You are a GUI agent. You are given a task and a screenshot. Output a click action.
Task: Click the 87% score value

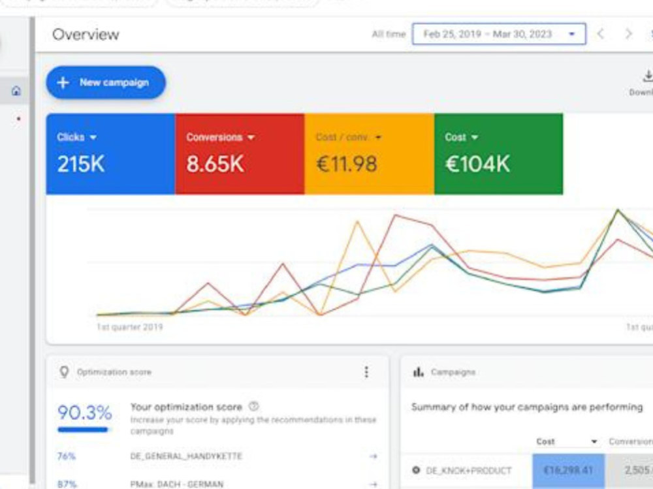(x=66, y=484)
